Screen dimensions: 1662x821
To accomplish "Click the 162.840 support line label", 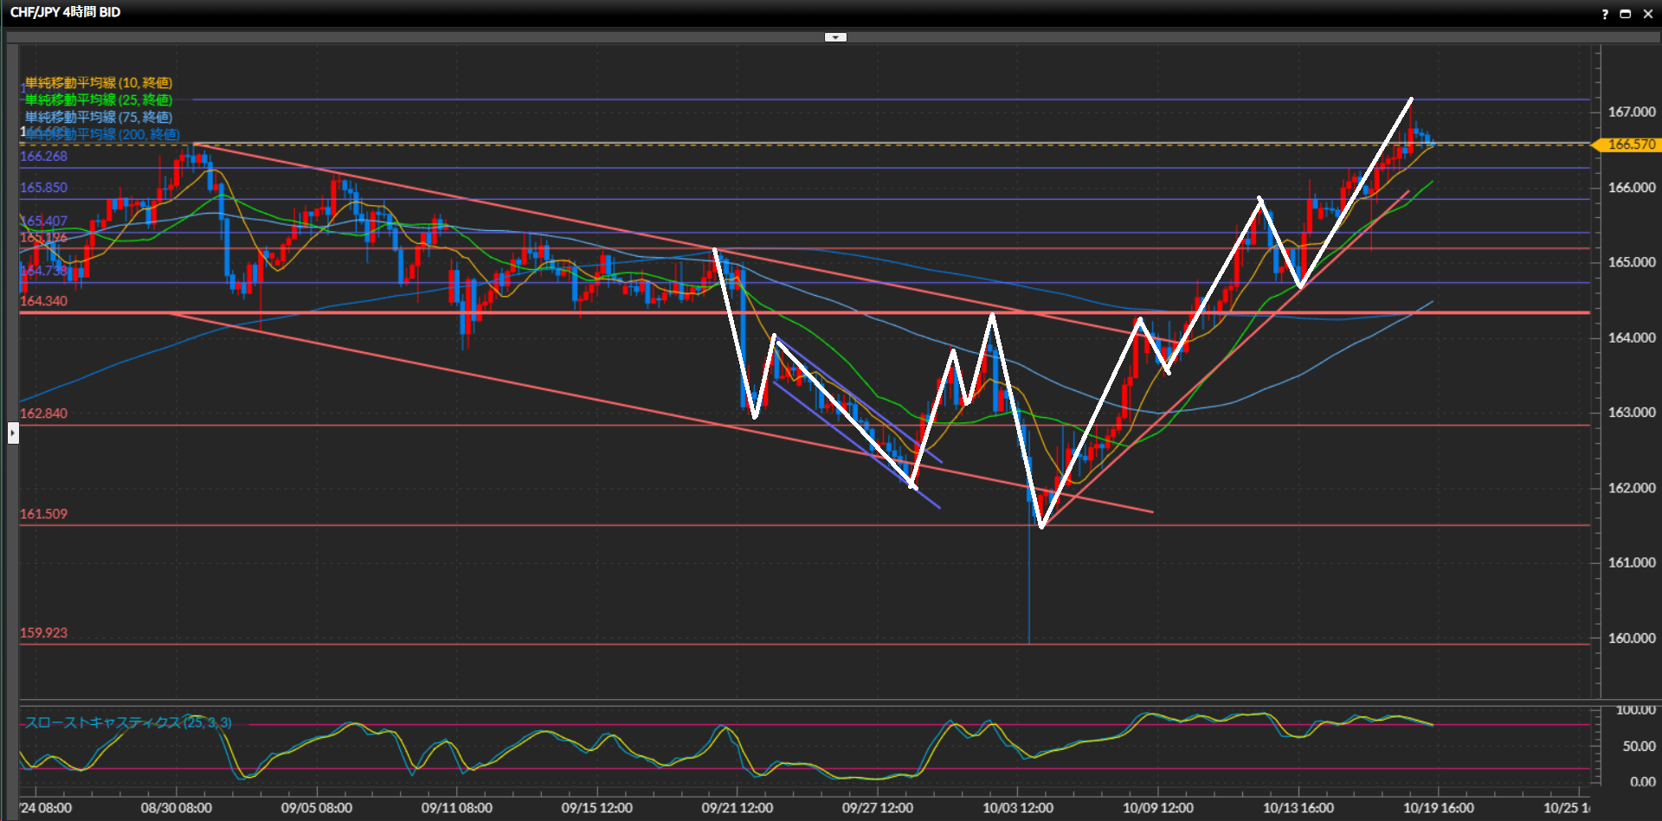I will coord(43,414).
